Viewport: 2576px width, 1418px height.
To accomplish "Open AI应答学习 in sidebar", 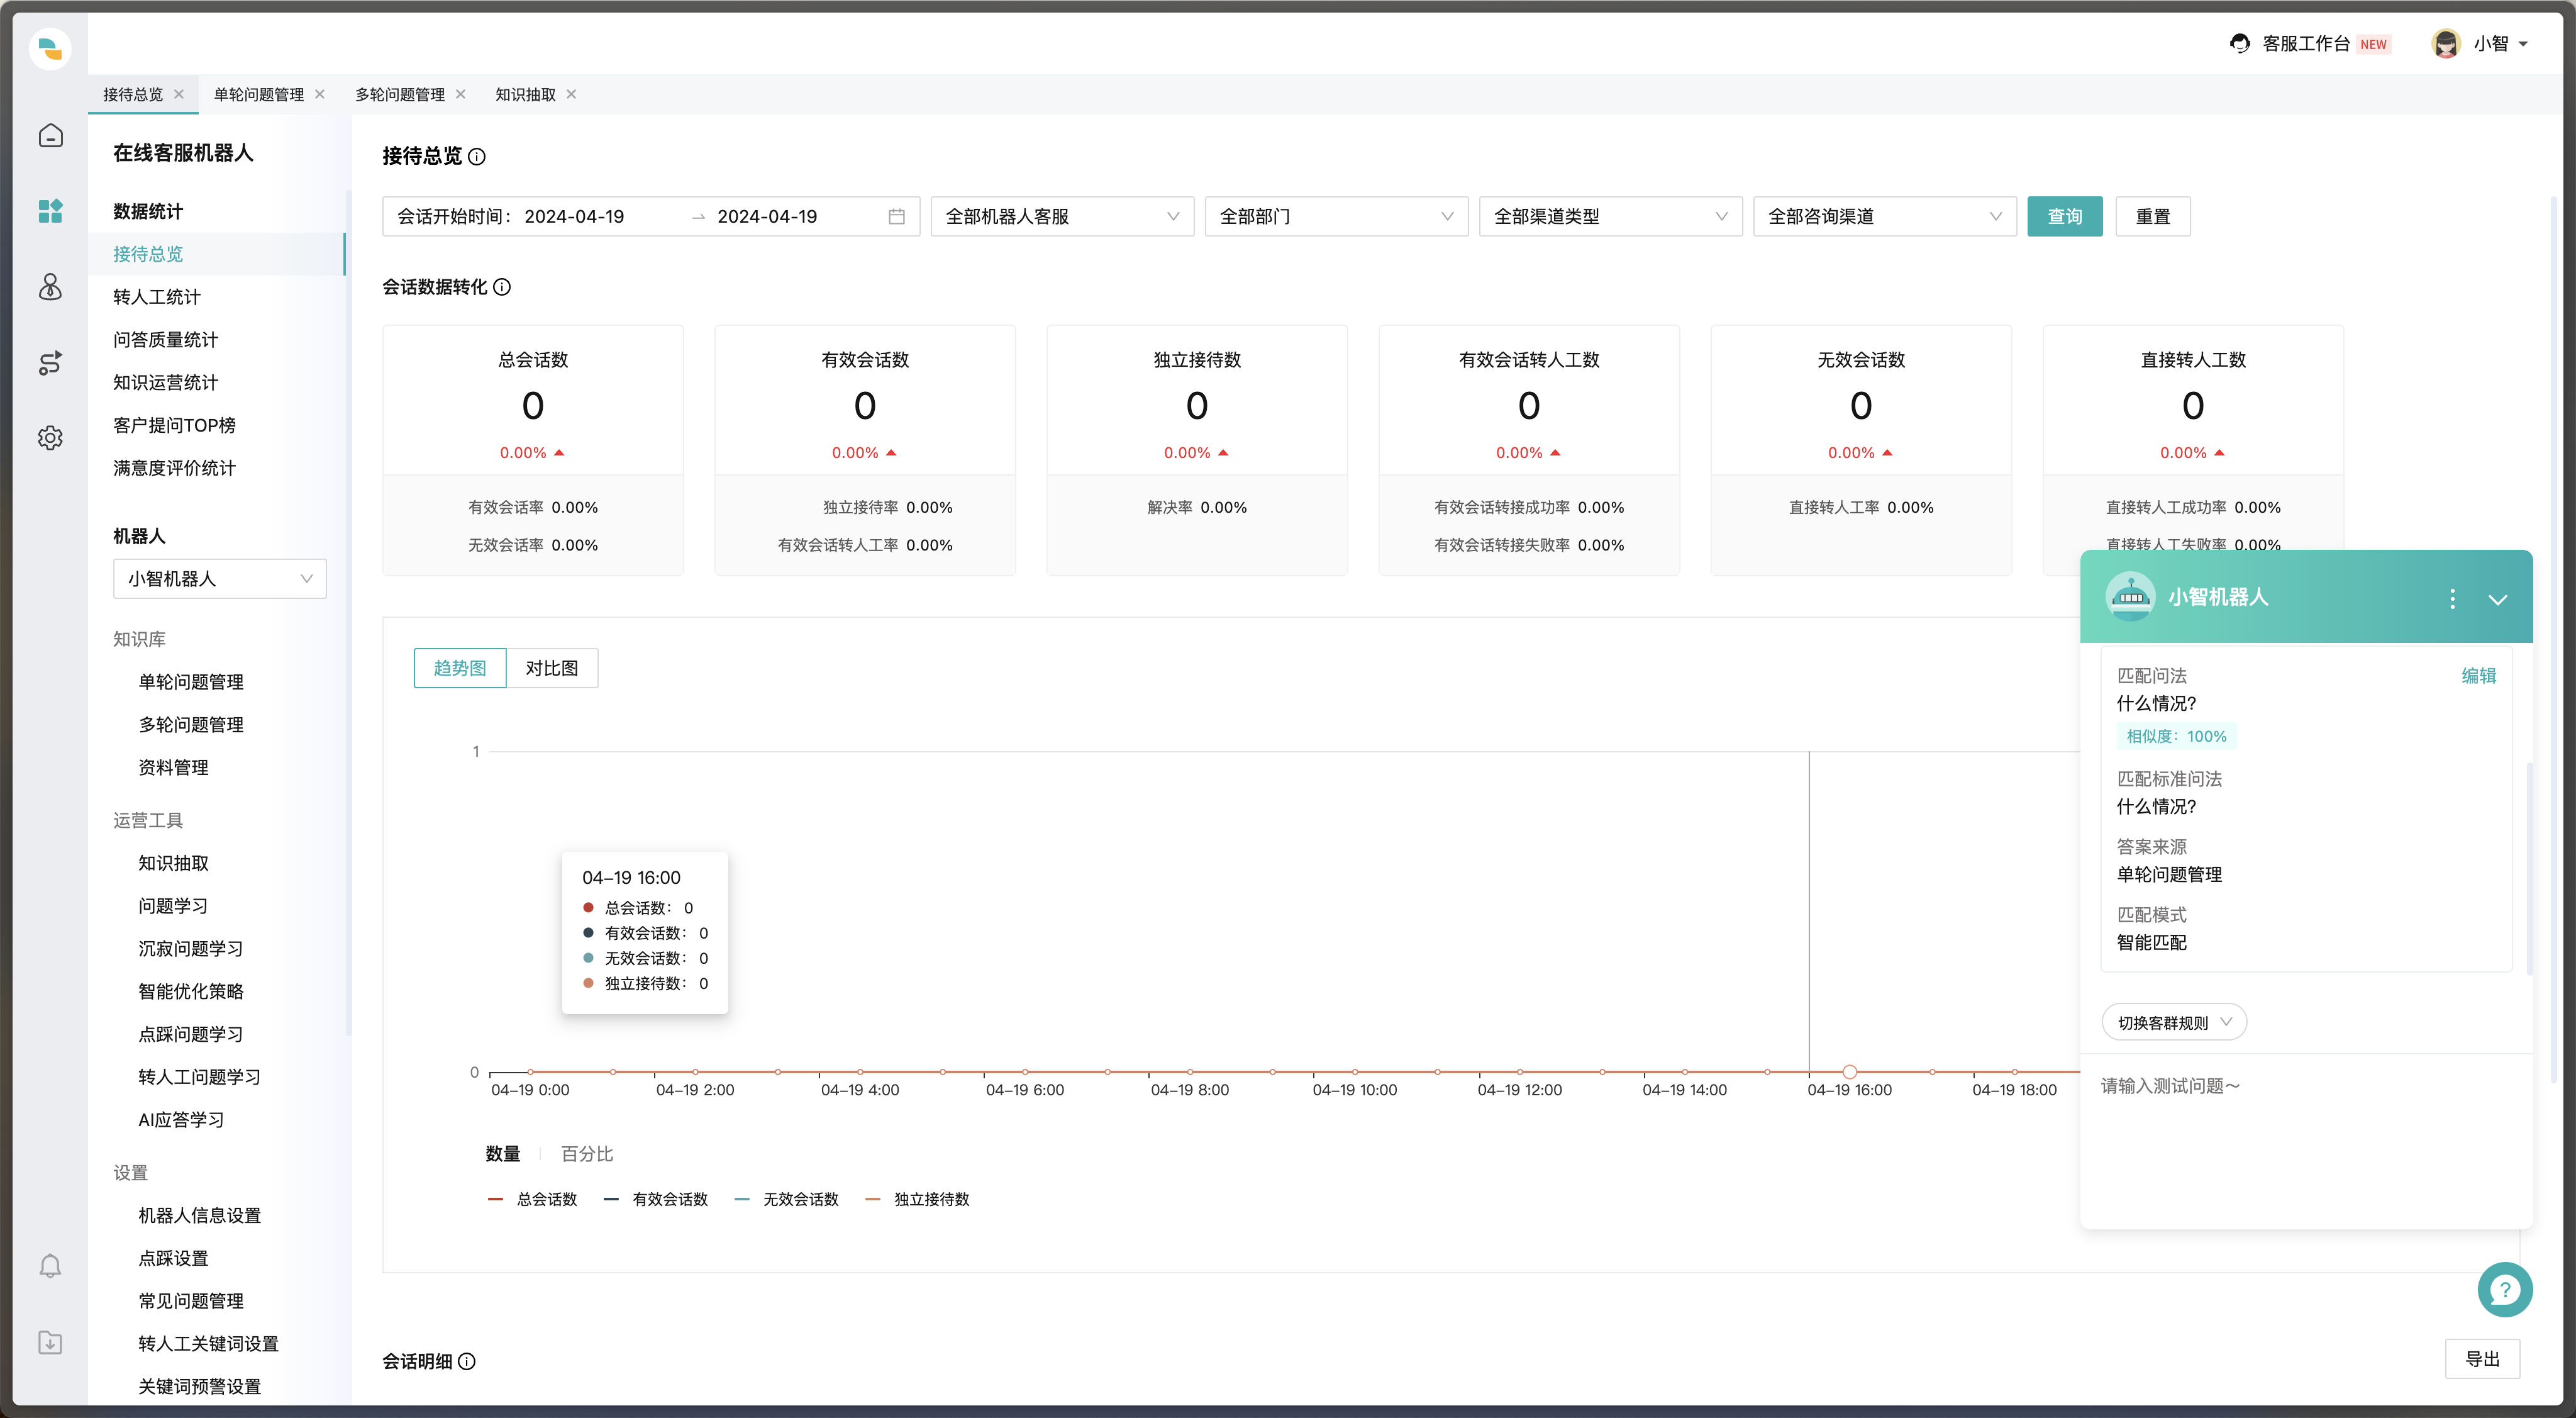I will (x=181, y=1119).
